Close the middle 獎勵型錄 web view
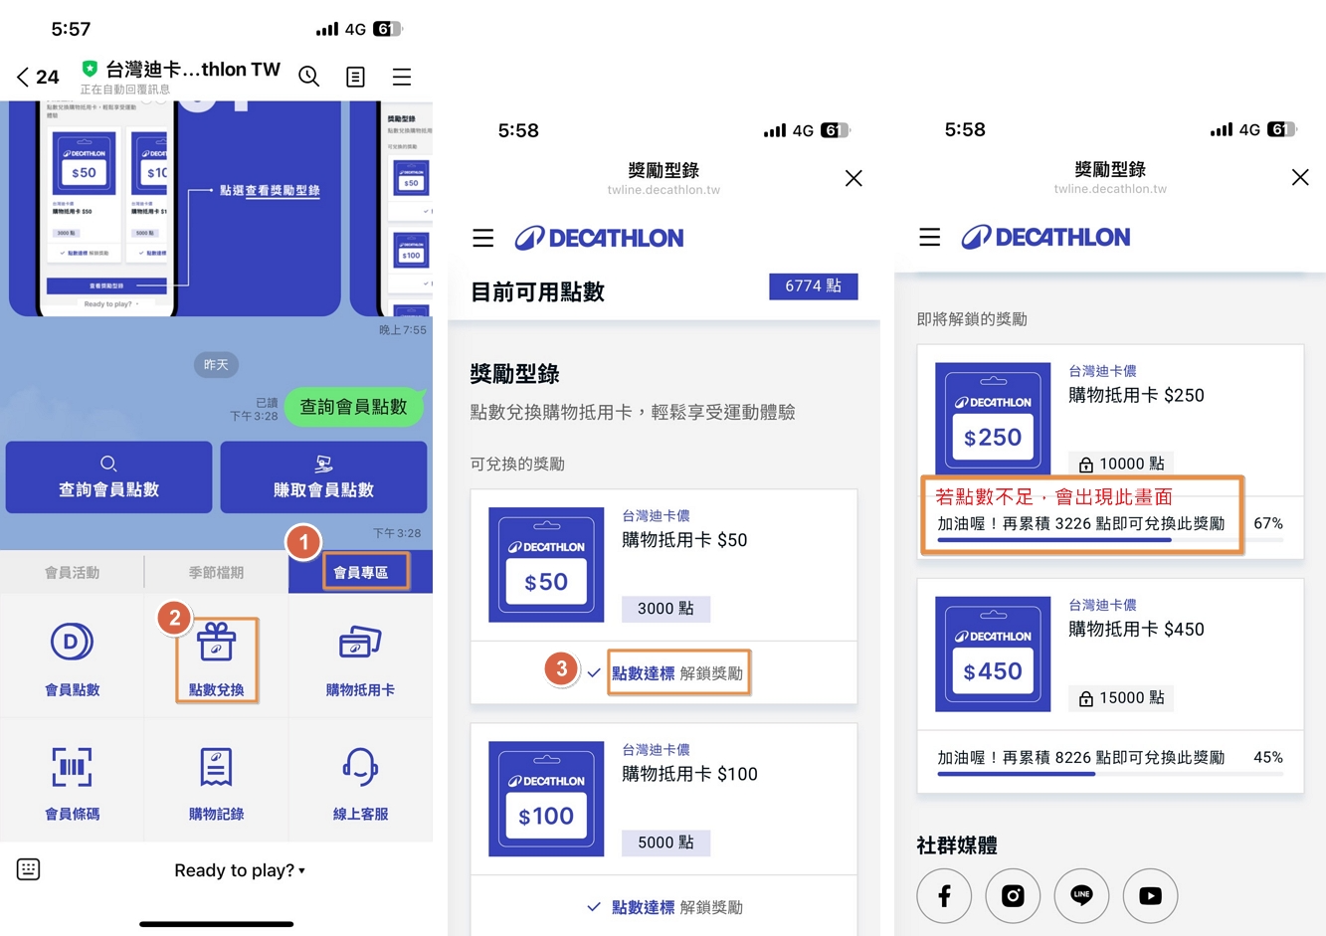The image size is (1326, 936). [x=853, y=178]
